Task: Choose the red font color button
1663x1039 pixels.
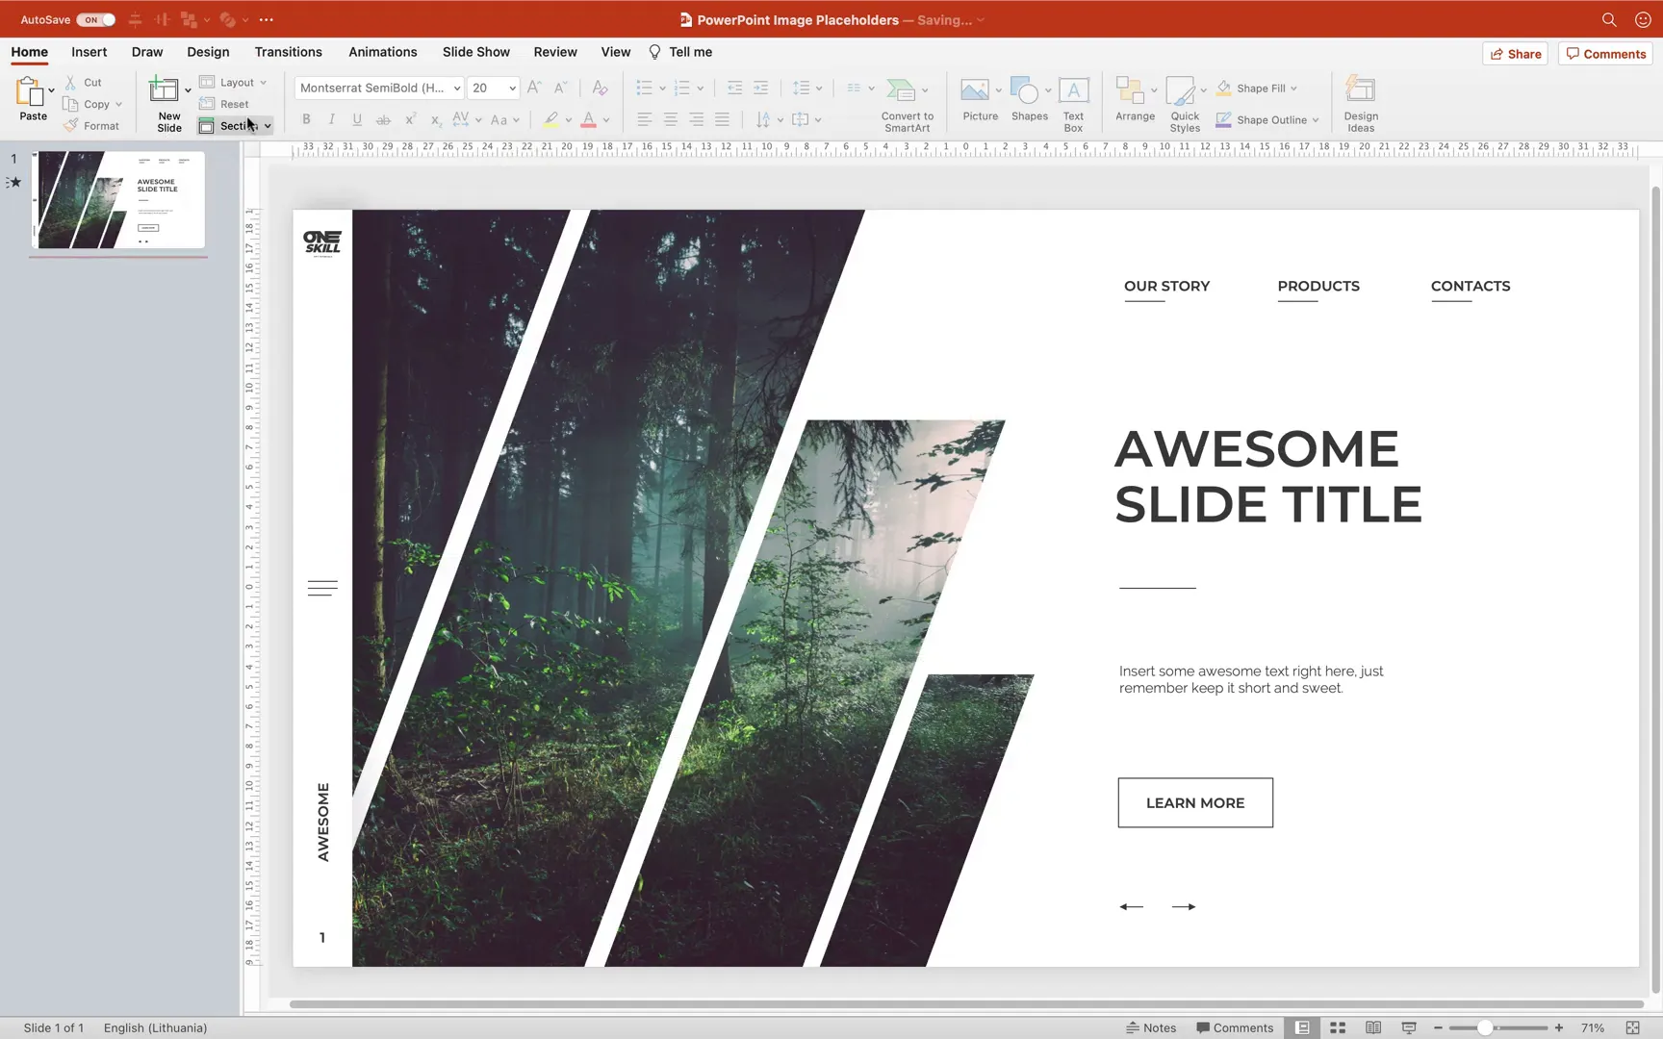Action: (x=588, y=119)
